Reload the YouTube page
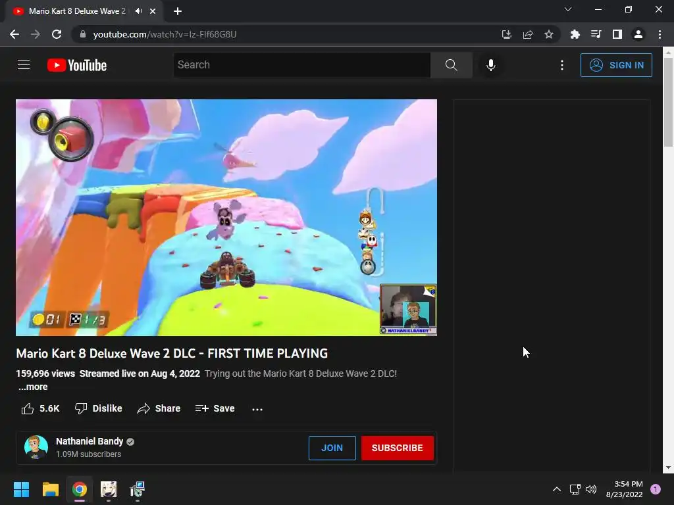The height and width of the screenshot is (505, 674). point(57,34)
